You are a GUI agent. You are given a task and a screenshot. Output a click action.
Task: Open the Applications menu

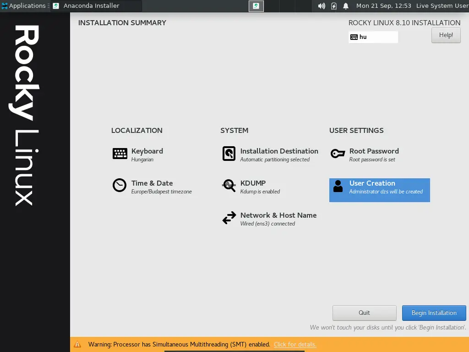pos(25,5)
